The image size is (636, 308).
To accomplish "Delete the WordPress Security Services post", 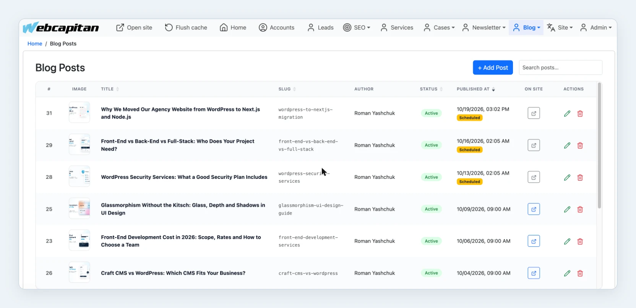I will [580, 177].
